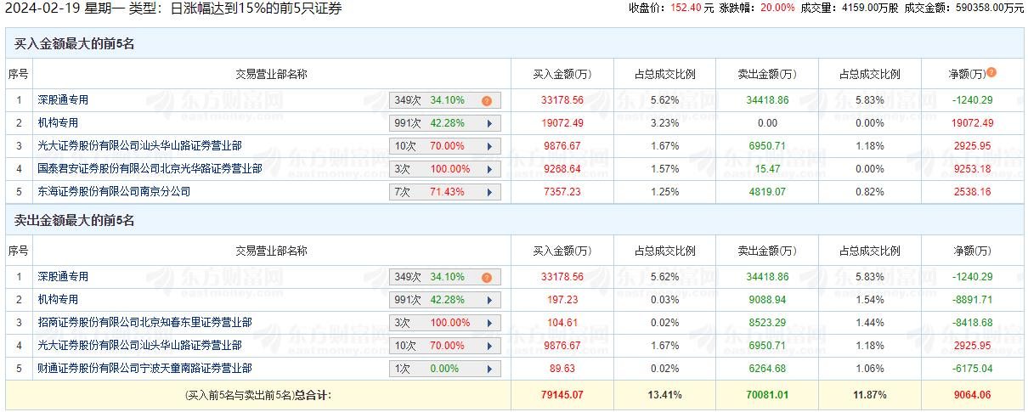Click 卖出金额(万) column header in the sell table
This screenshot has height=412, width=1028.
tap(767, 251)
